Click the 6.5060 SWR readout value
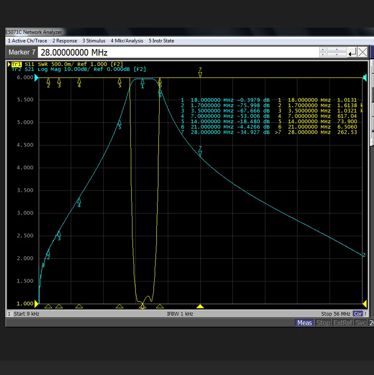This screenshot has width=374, height=375. click(x=347, y=127)
